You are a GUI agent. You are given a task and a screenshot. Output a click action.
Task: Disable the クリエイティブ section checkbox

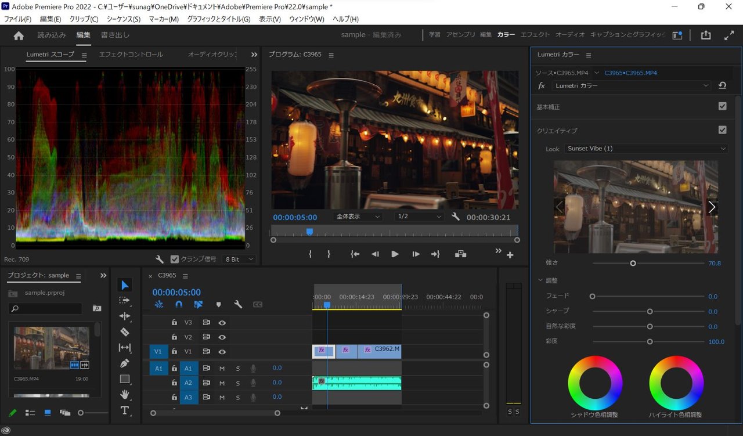pyautogui.click(x=722, y=130)
